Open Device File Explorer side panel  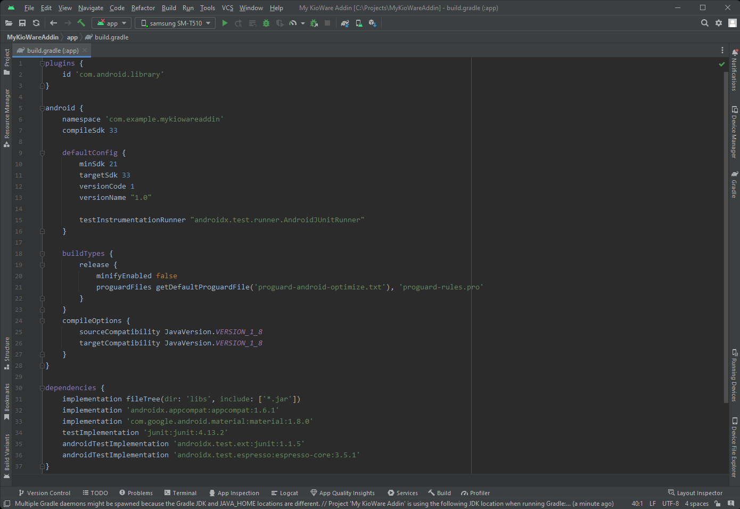coord(734,447)
